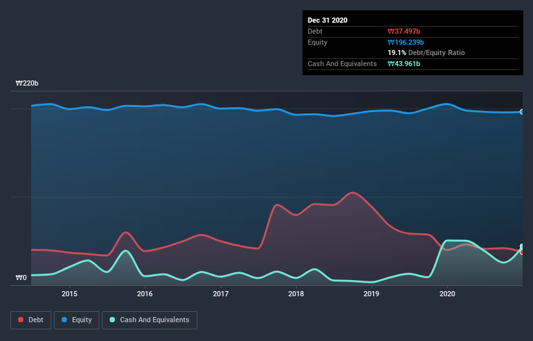Select the Debt endpoint marker on chart
Viewport: 533px width, 341px height.
522,252
